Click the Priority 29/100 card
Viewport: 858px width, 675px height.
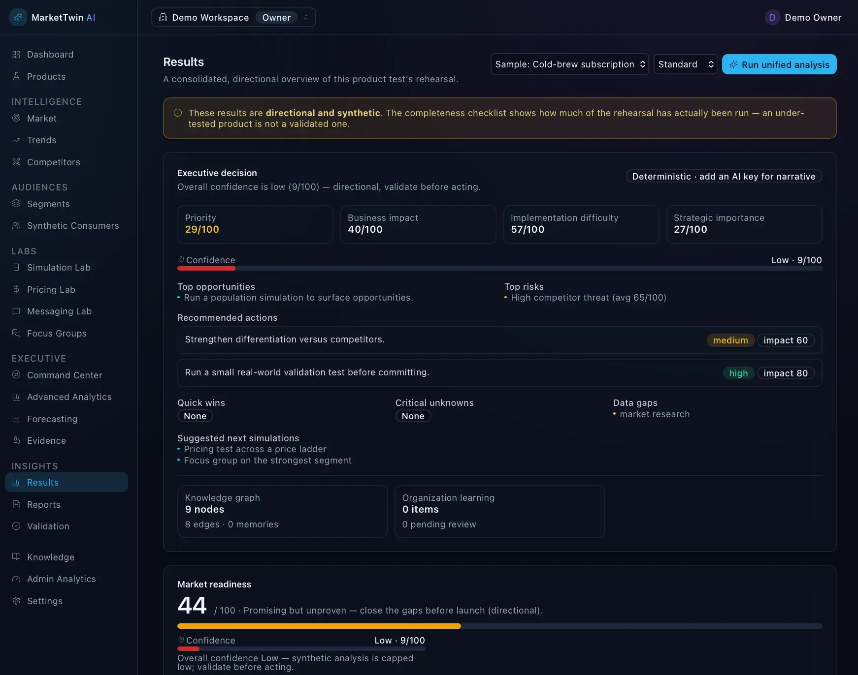(255, 224)
